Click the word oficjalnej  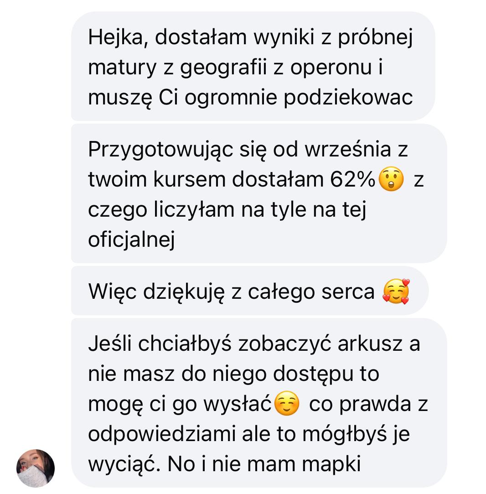(131, 240)
